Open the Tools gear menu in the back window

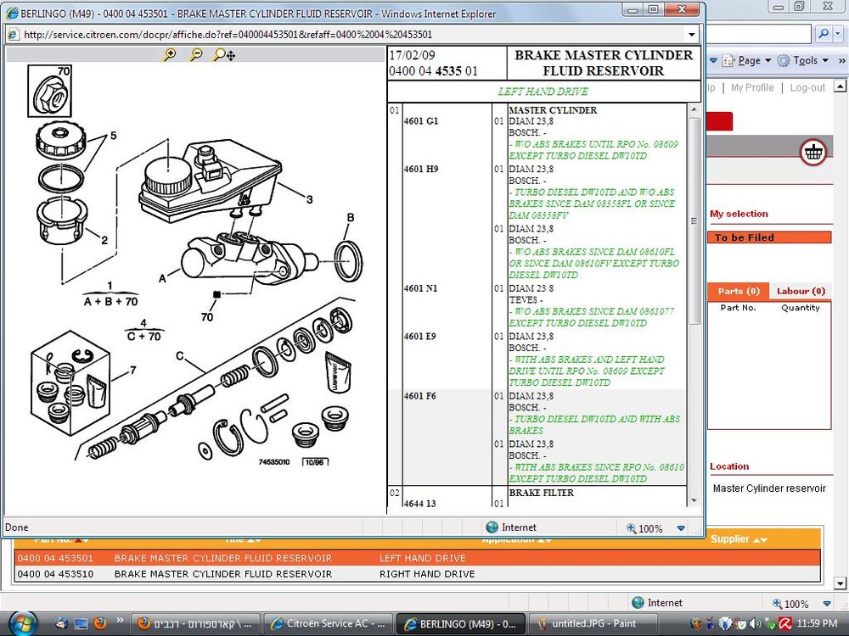[783, 60]
